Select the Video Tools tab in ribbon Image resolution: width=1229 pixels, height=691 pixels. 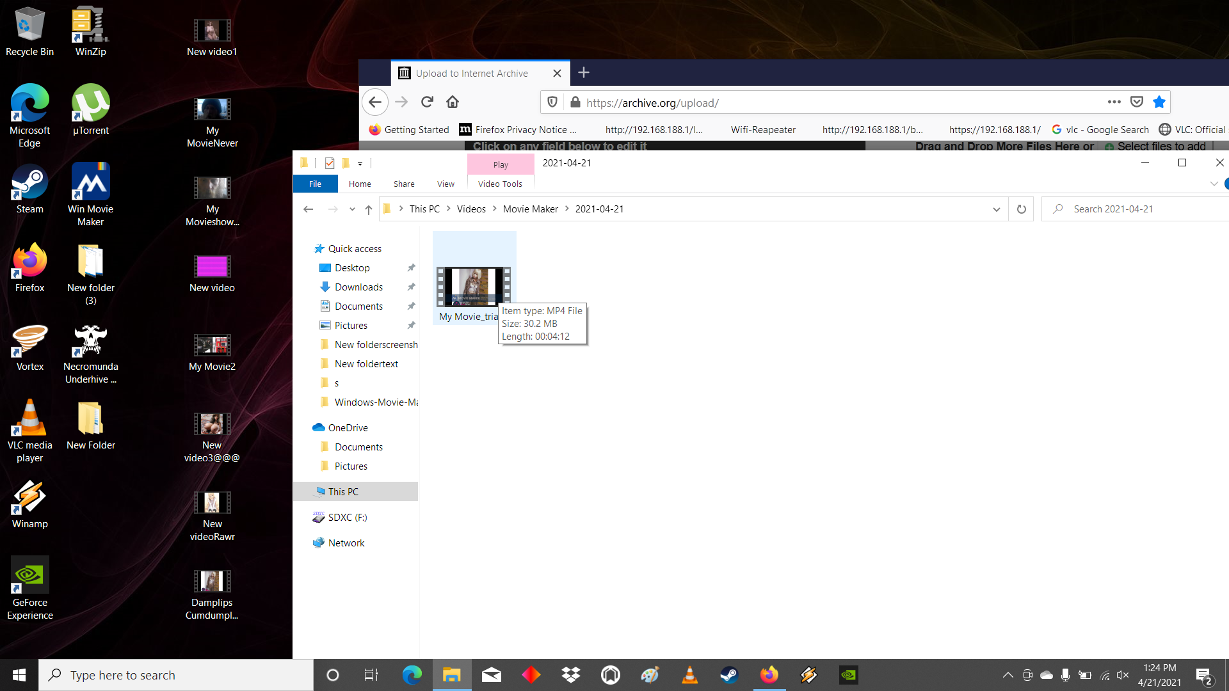tap(500, 184)
